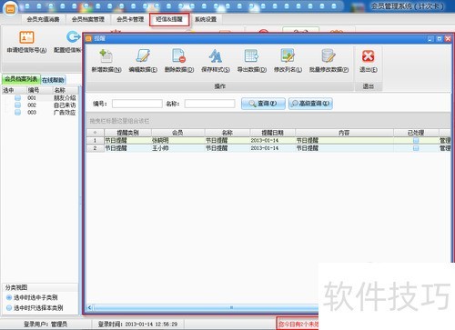Open the 会员充值消费 ribbon tab

point(43,19)
